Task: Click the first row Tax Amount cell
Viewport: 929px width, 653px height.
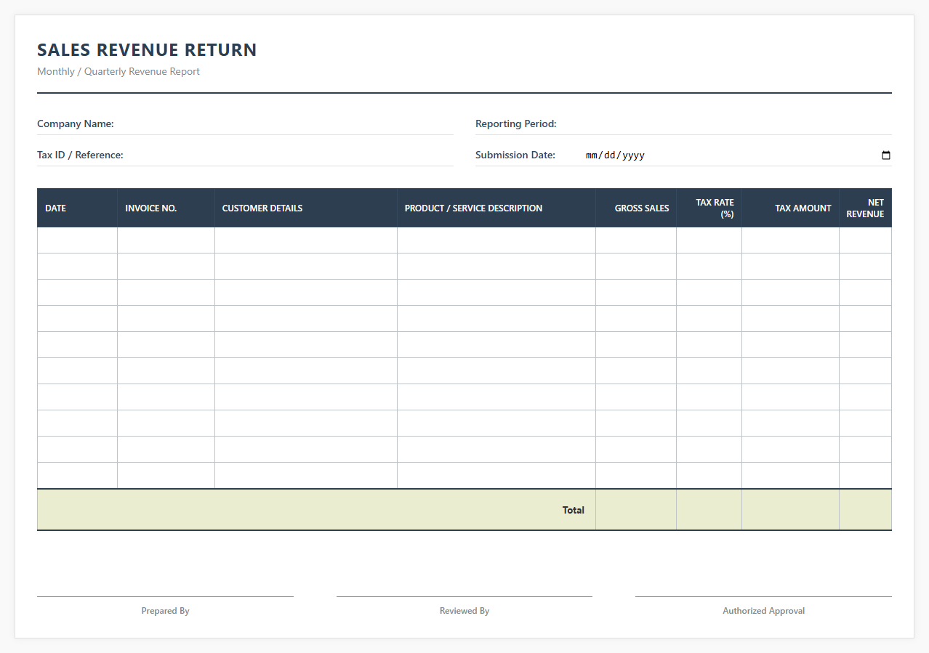Action: click(790, 240)
